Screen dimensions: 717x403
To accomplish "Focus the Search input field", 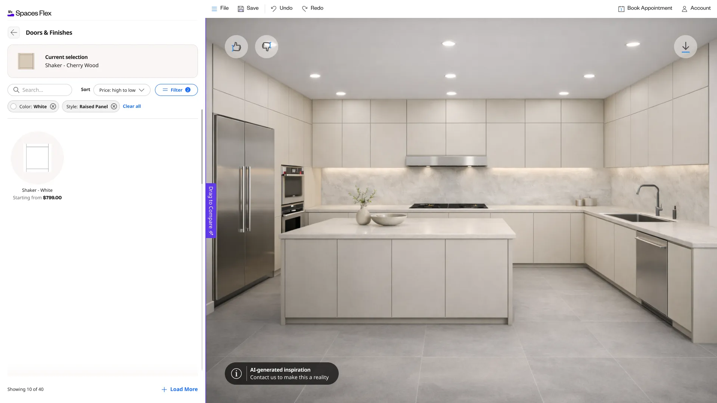I will pyautogui.click(x=40, y=90).
